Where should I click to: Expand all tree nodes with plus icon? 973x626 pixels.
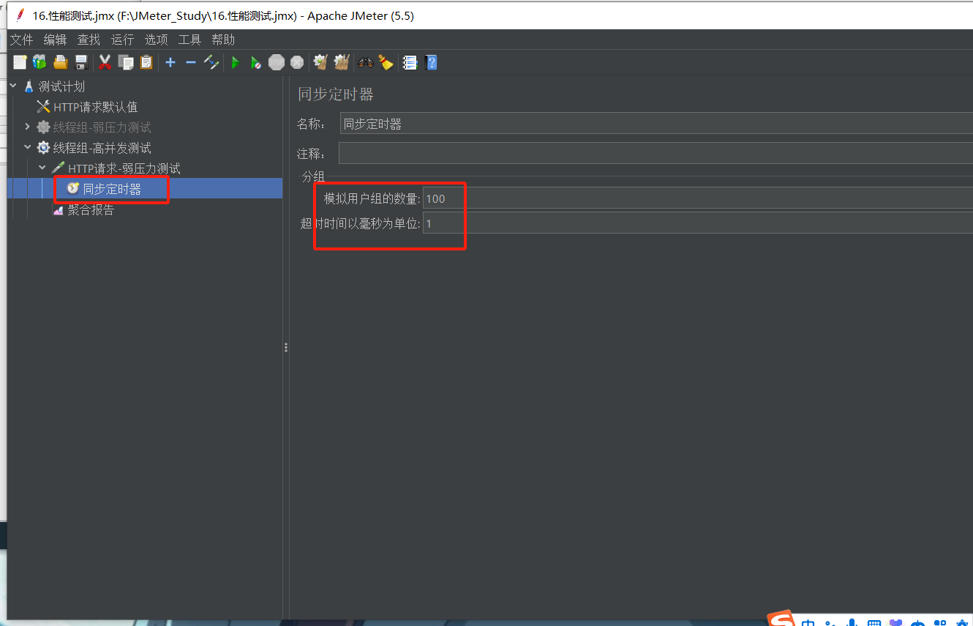pyautogui.click(x=170, y=63)
